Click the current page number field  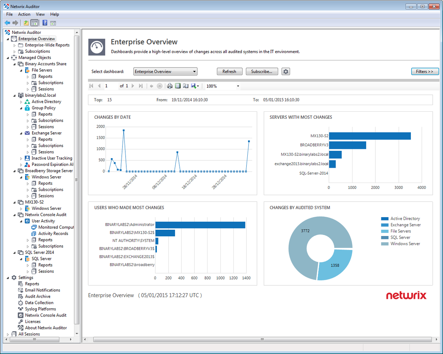coord(110,86)
